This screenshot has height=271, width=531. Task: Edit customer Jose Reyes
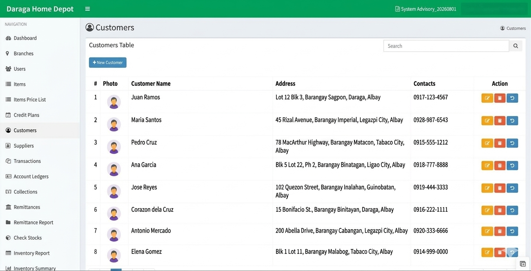487,188
